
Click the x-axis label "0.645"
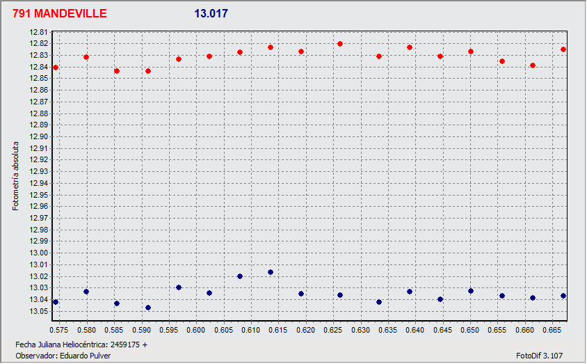pyautogui.click(x=442, y=330)
